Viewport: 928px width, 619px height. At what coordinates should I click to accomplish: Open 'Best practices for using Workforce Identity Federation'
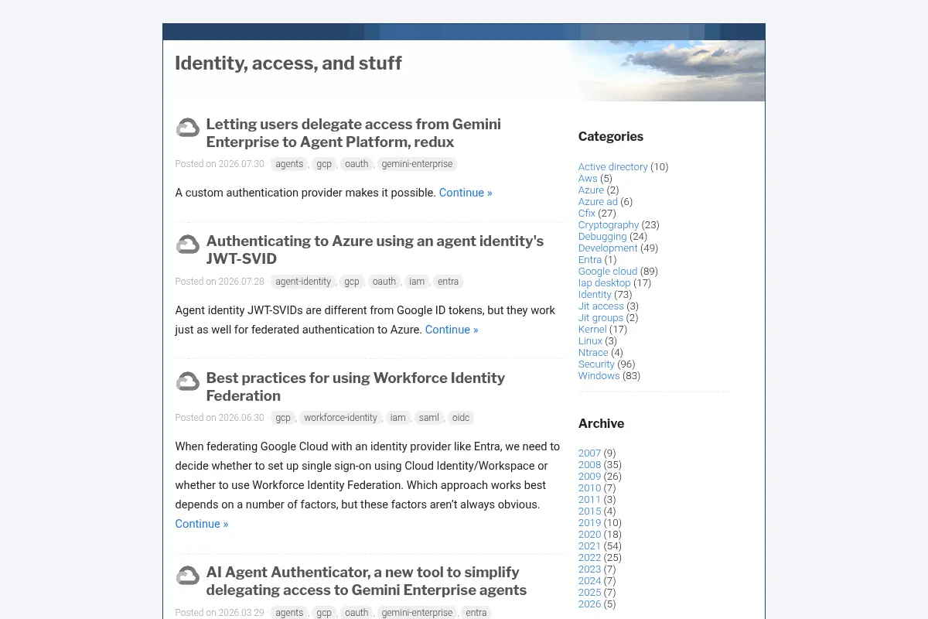tap(356, 387)
